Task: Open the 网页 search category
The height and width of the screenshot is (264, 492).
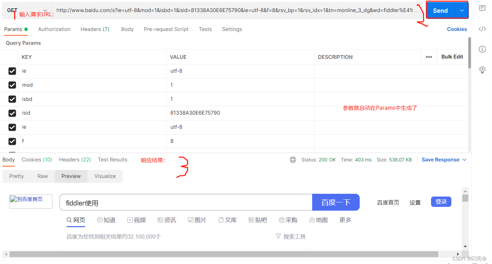Action: (76, 220)
